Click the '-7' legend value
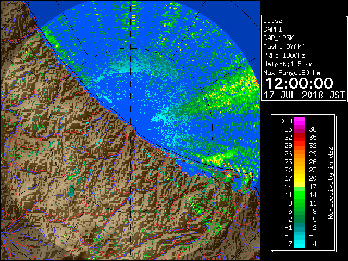 [288, 244]
